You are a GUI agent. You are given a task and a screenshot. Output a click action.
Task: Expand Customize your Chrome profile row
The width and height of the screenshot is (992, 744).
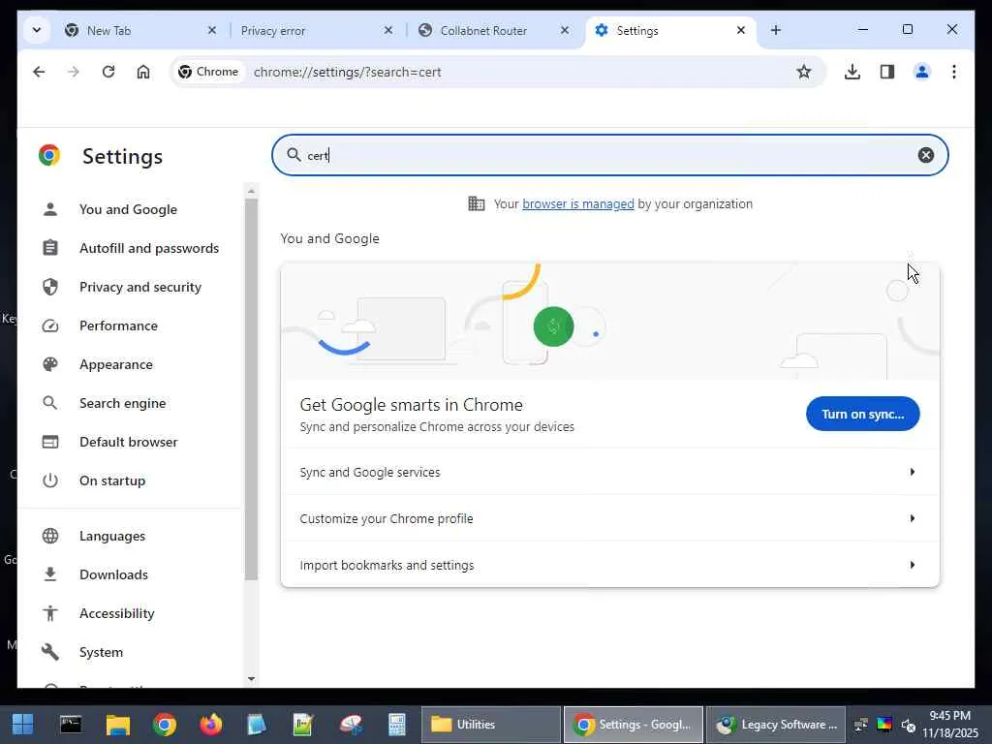tap(610, 518)
